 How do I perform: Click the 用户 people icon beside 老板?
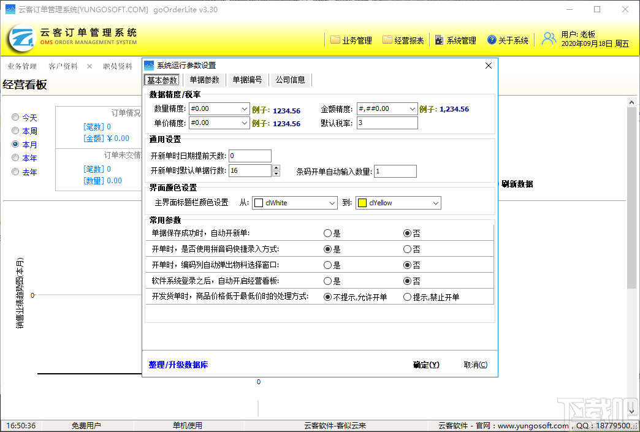pos(547,39)
